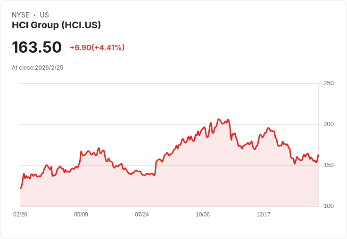Image resolution: width=347 pixels, height=239 pixels.
Task: Select the NYSE exchange label
Action: (x=21, y=15)
